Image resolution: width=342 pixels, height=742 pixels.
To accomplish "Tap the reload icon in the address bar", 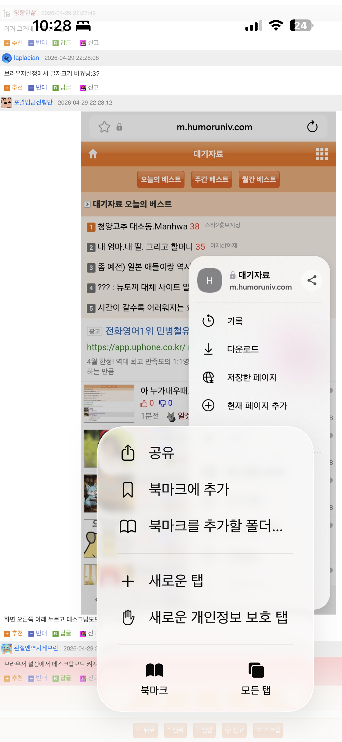I will pyautogui.click(x=312, y=127).
